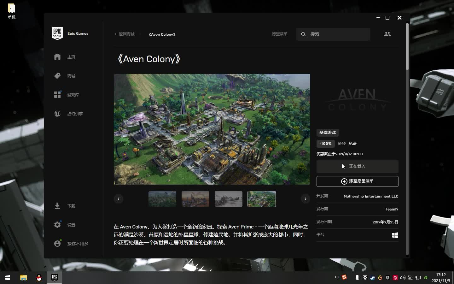Open the 商城 store tag icon
Image resolution: width=454 pixels, height=284 pixels.
tap(57, 76)
